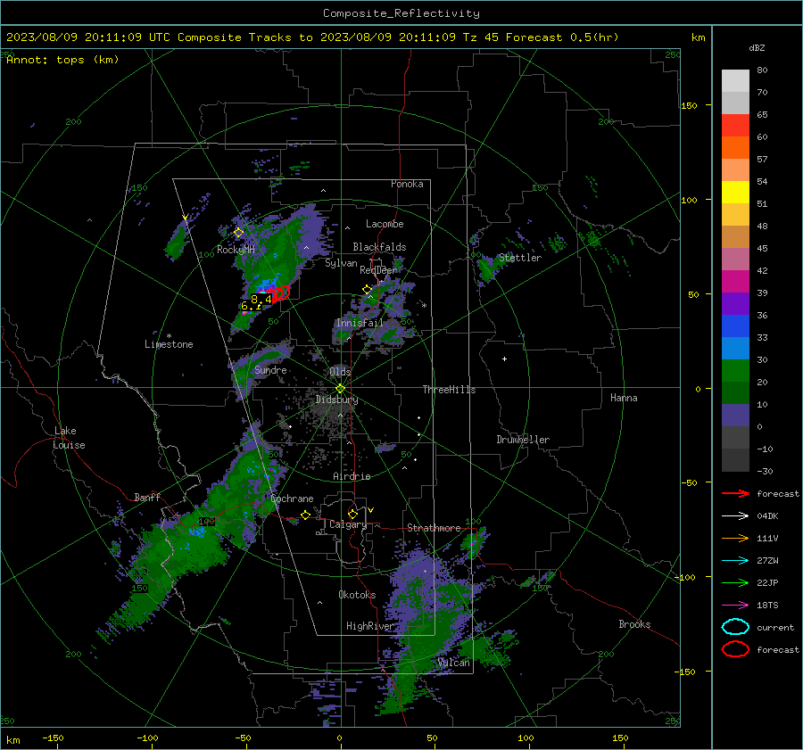Click the yellow diamond marker near RedDeer
803x750 pixels.
pyautogui.click(x=367, y=290)
